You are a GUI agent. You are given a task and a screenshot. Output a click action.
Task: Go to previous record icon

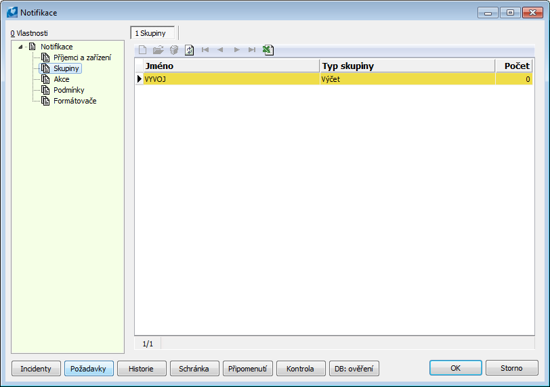pos(220,50)
